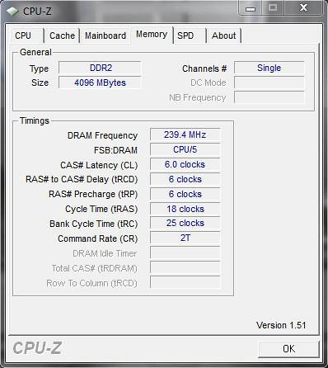Click the Command Rate value 2T
This screenshot has width=328, height=368.
tap(185, 238)
